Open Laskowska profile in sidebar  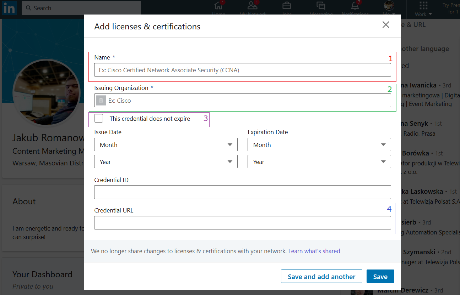422,192
